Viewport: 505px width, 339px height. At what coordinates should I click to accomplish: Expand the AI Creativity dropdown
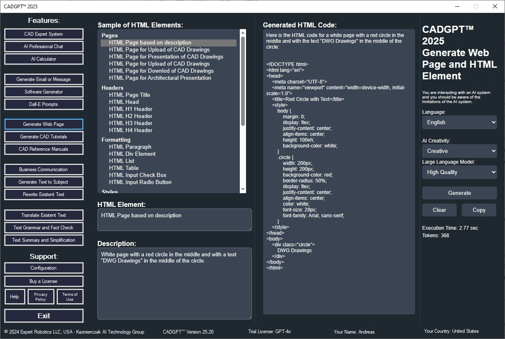pyautogui.click(x=459, y=151)
